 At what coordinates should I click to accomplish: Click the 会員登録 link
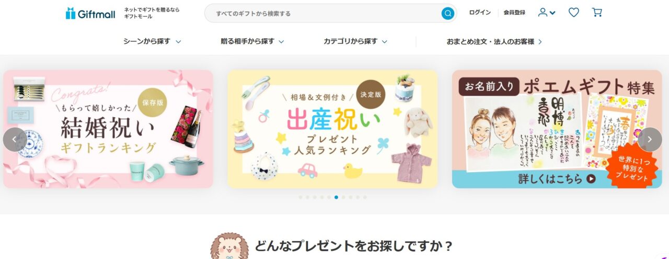point(514,13)
